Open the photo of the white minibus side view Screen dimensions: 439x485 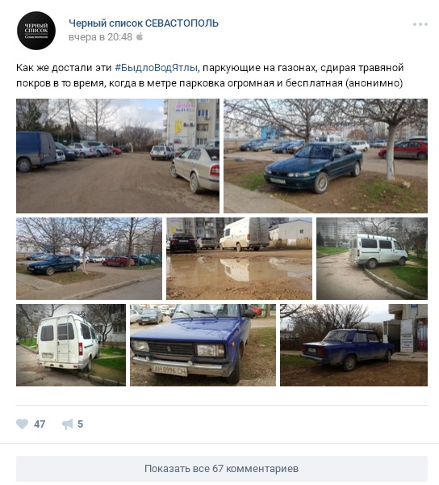(372, 259)
